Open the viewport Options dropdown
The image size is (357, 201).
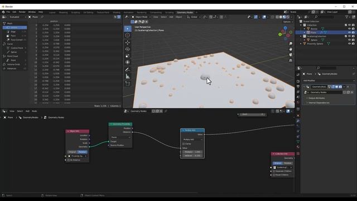(288, 22)
